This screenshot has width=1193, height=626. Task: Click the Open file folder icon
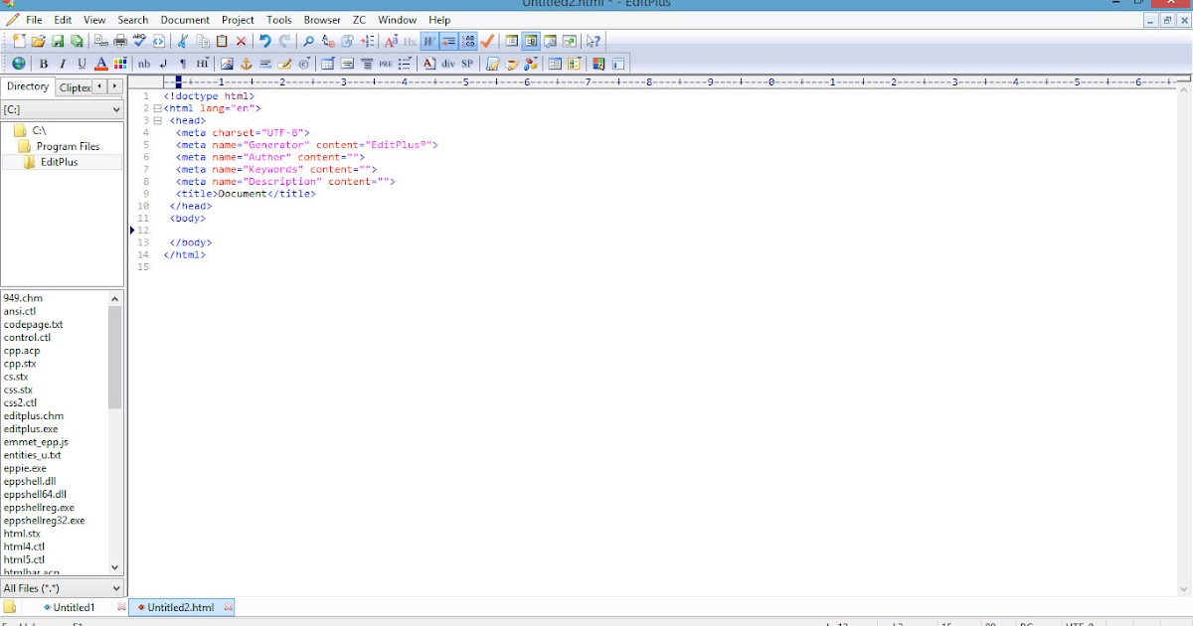(x=38, y=41)
